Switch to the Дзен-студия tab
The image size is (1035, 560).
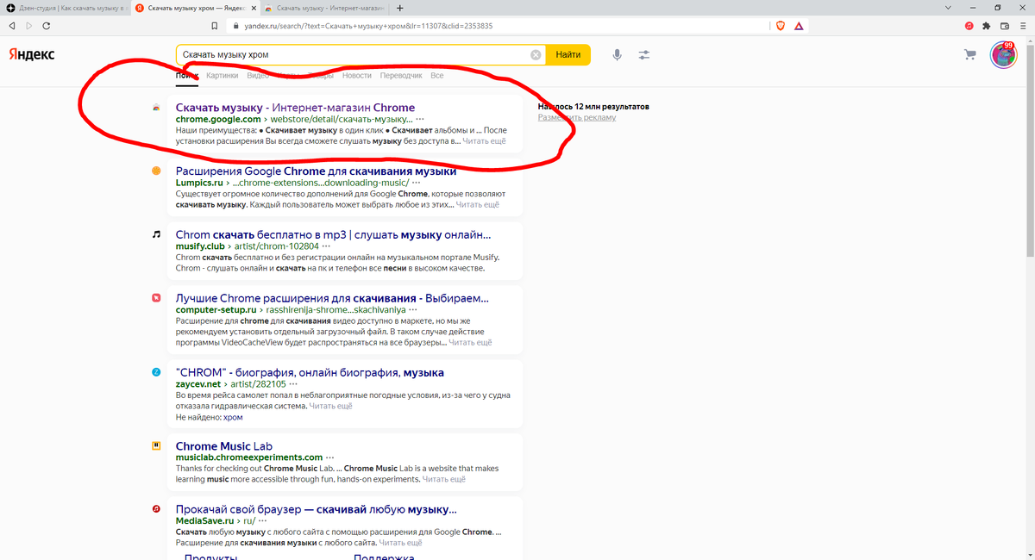pos(65,8)
